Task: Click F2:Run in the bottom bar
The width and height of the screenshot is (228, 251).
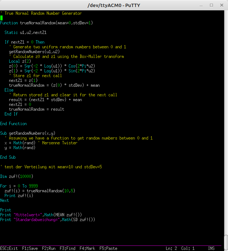Action: [x=49, y=248]
